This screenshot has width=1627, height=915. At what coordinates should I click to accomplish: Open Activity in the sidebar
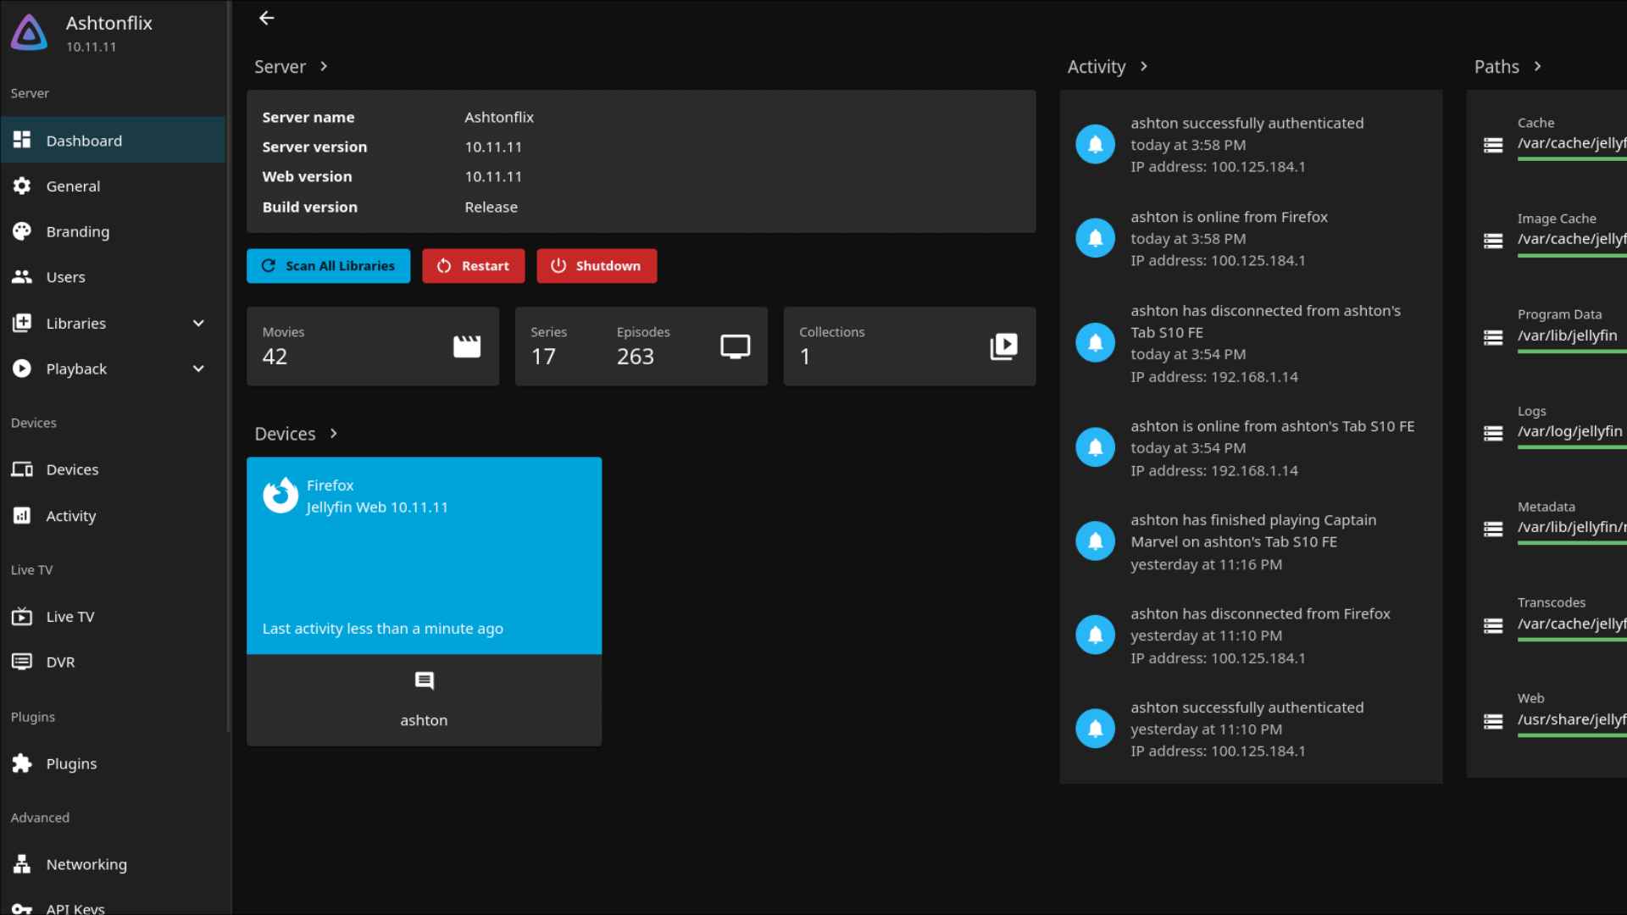point(113,516)
